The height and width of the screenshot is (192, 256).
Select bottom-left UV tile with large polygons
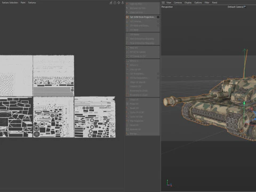[16, 117]
